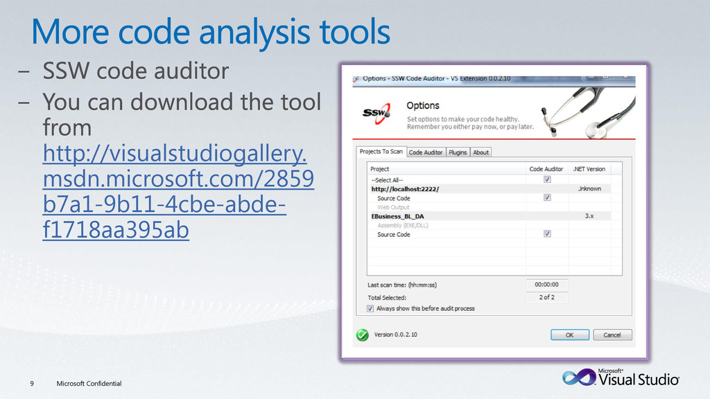
Task: Click the More code analysis tools heading
Action: pyautogui.click(x=211, y=32)
